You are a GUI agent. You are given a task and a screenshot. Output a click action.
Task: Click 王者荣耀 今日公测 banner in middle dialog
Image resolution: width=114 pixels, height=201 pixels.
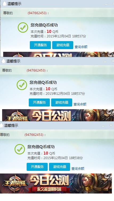click(x=58, y=115)
